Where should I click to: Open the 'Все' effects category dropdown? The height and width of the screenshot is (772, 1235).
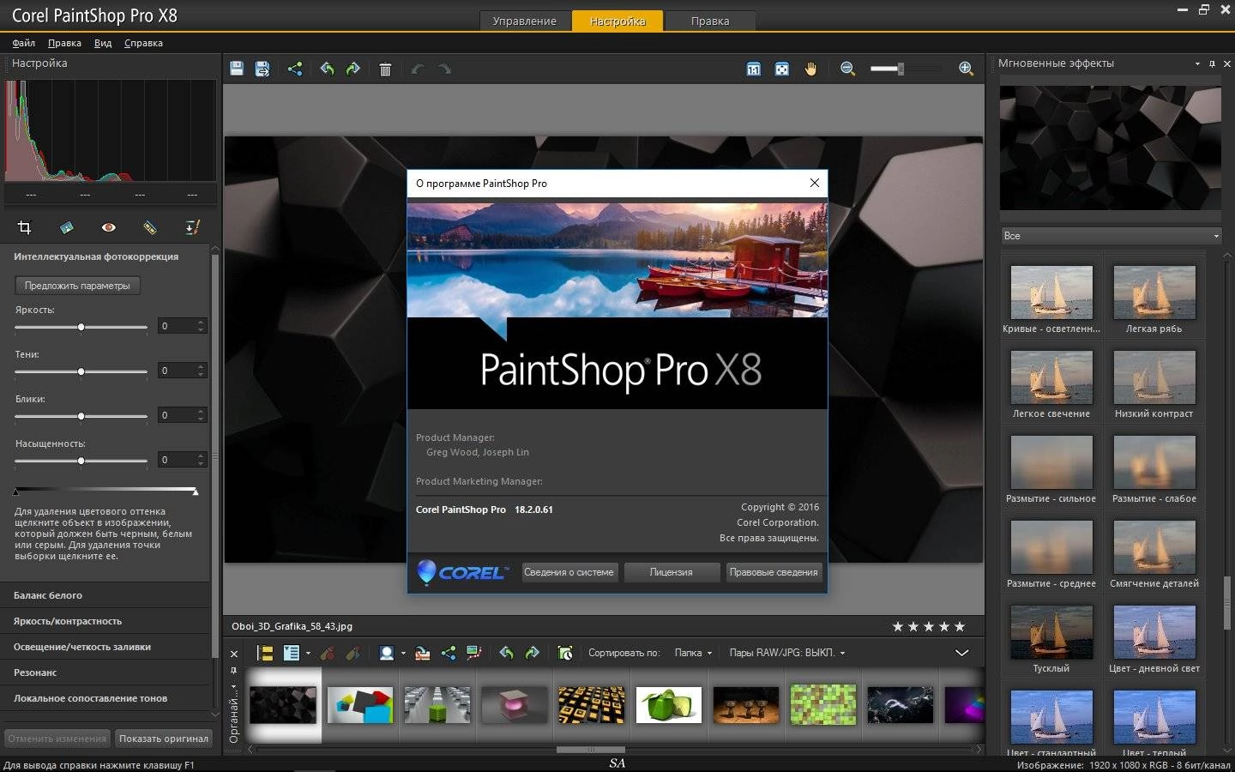click(1111, 236)
